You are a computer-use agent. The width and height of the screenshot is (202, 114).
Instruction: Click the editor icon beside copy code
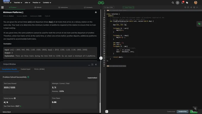point(188,7)
